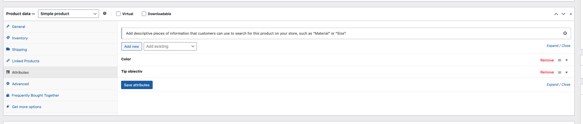Expand the Tip obiectiv attribute arrow

tap(567, 72)
